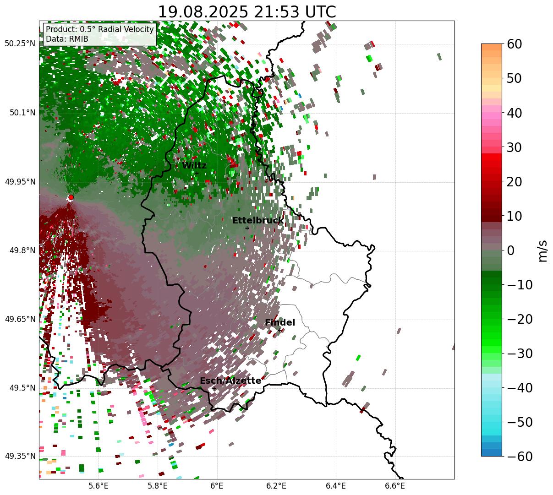Click the 10 value on the colorbar
Viewport: 553px width, 495px height.
tap(515, 216)
